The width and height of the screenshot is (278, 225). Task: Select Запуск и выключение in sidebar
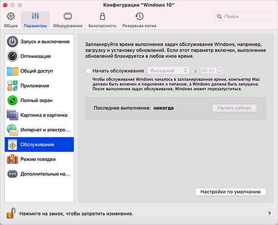pos(39,41)
